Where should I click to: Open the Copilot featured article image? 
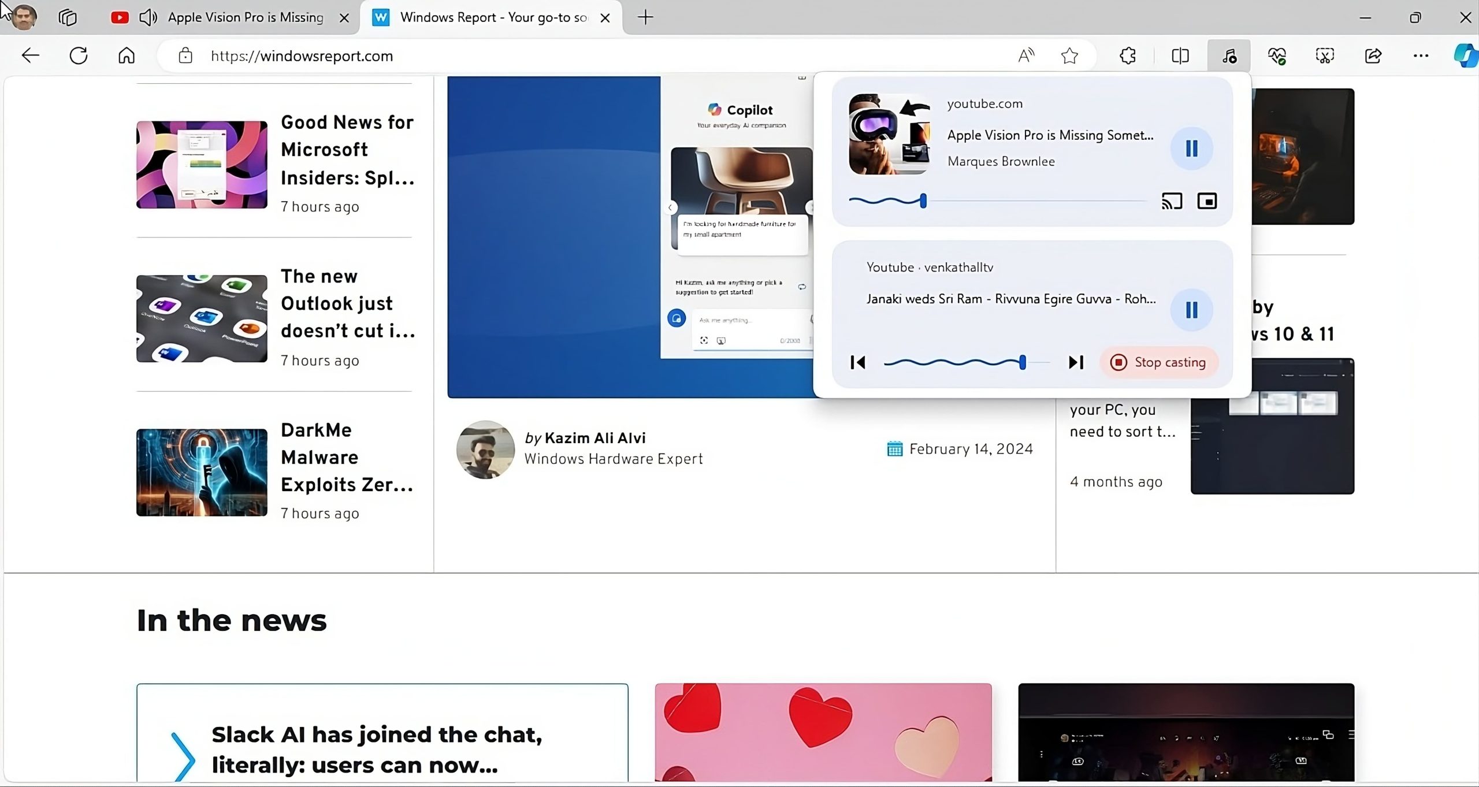[x=630, y=237]
